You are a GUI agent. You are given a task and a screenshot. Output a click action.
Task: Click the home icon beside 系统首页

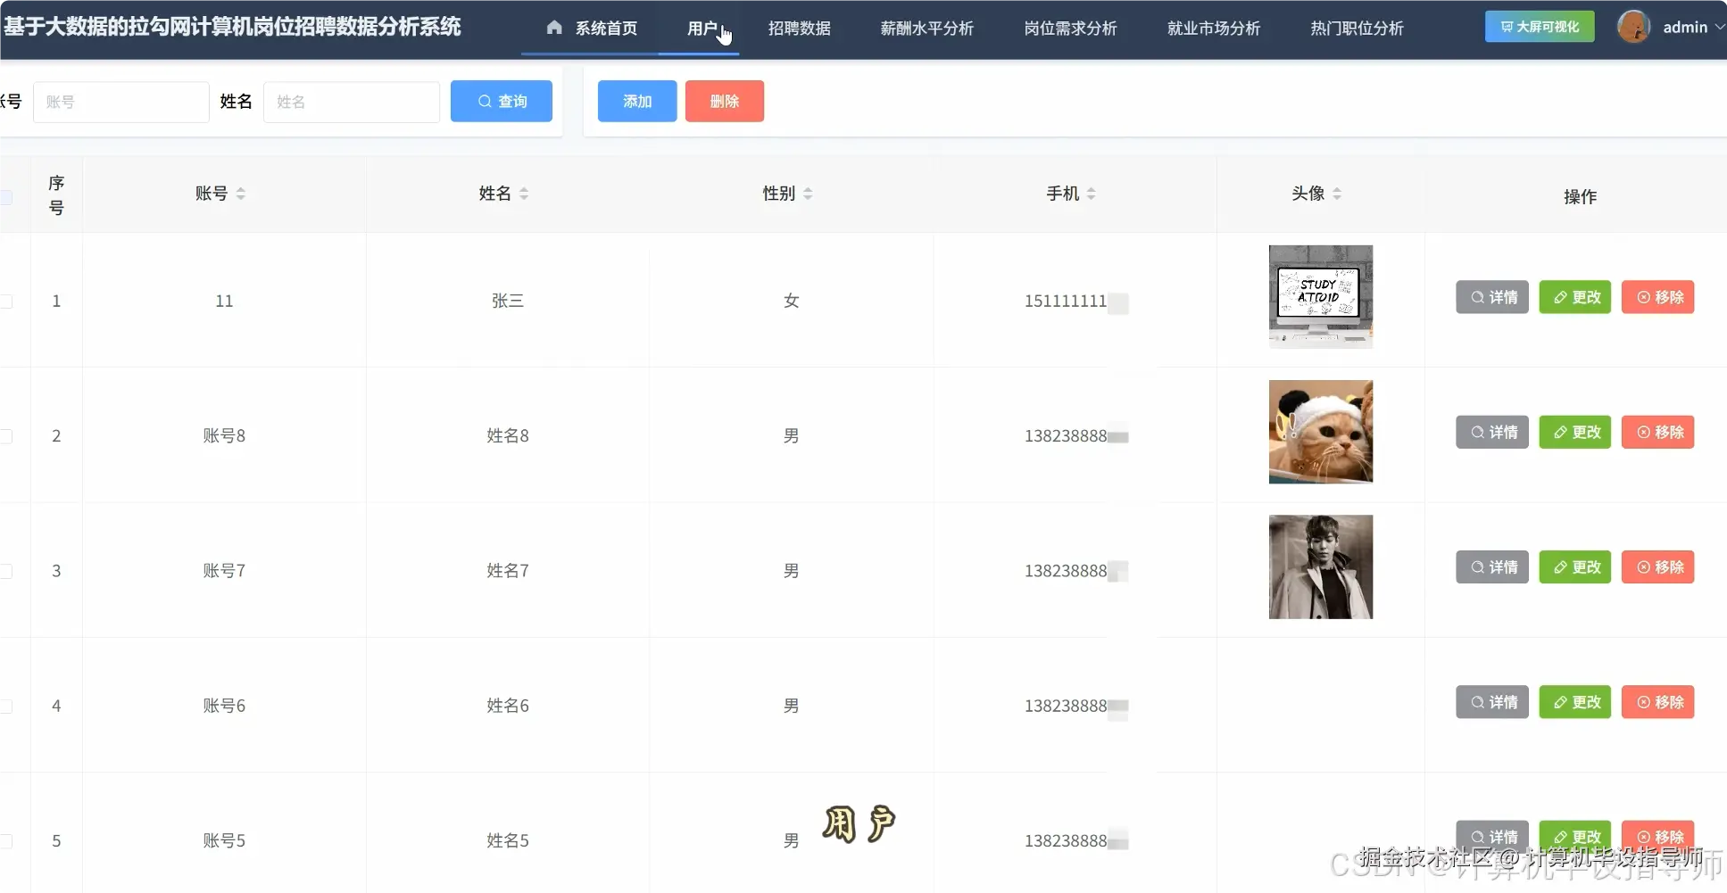click(555, 28)
